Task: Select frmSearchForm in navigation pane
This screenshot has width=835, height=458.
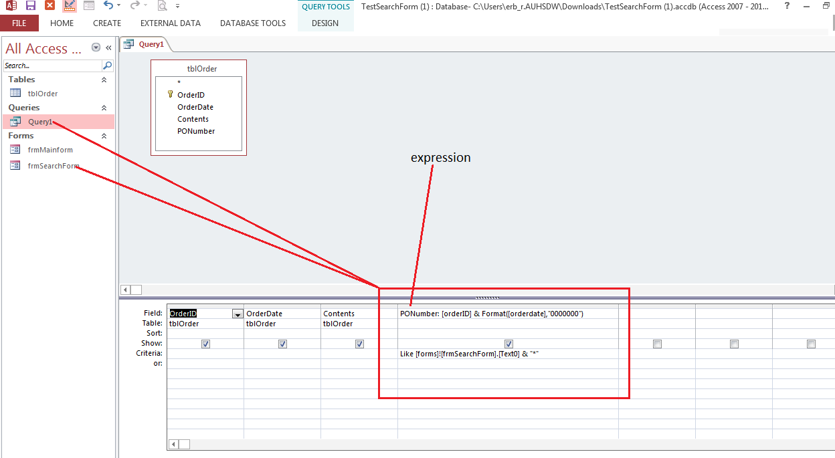Action: [x=54, y=166]
